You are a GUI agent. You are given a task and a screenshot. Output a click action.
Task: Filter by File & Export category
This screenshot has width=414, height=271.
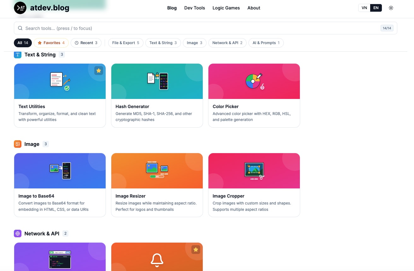pos(125,43)
